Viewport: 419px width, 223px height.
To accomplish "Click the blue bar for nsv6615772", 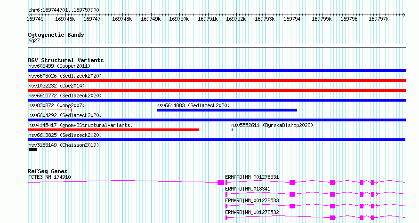I will (x=217, y=100).
